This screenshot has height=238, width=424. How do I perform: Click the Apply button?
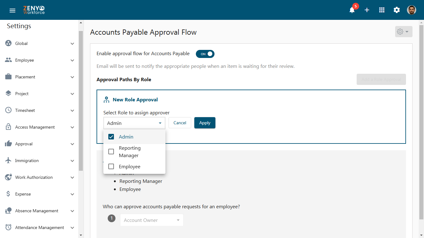(x=205, y=123)
